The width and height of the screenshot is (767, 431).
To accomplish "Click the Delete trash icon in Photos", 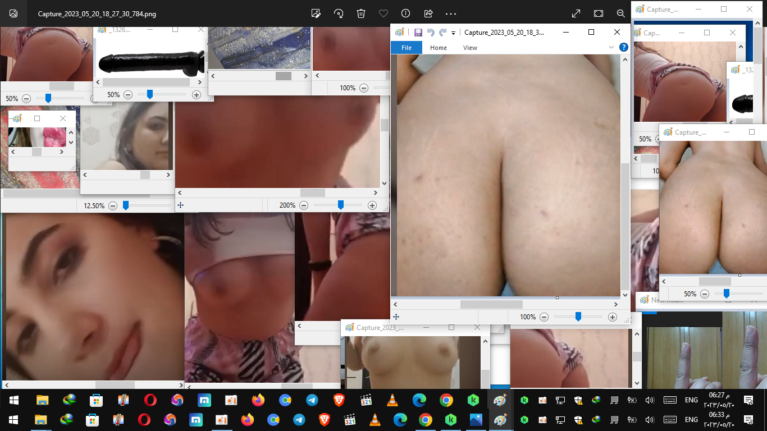I will point(361,13).
